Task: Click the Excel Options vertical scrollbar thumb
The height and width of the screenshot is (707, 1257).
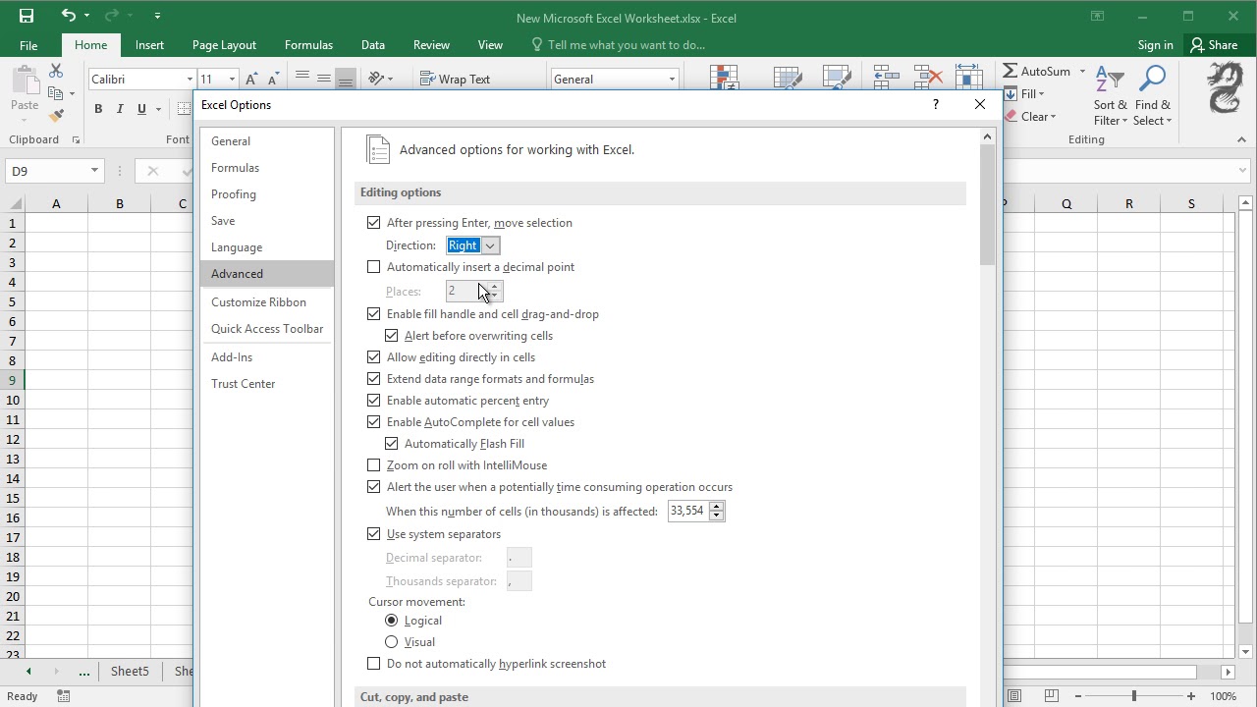Action: [x=988, y=206]
